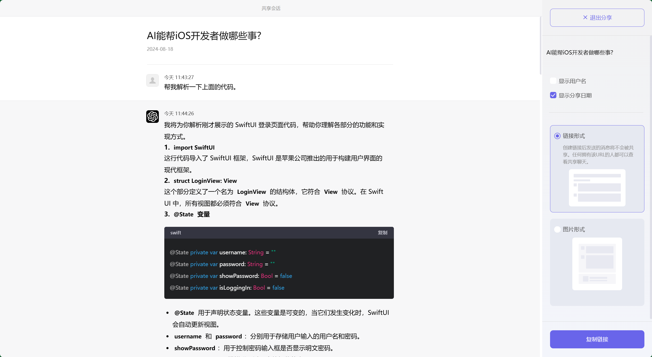Select the 链接形式 radio option
Viewport: 652px width, 357px height.
point(557,136)
